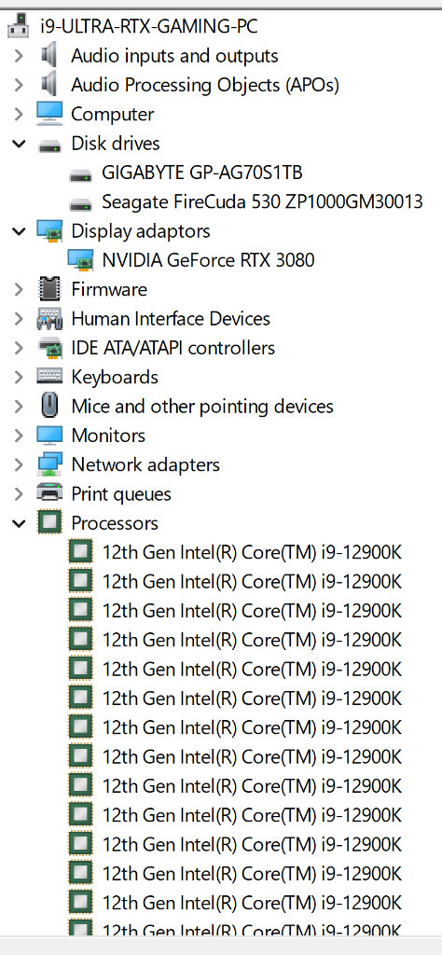Expand the IDE ATA/ATAPI controllers category
This screenshot has width=442, height=955.
(x=19, y=348)
